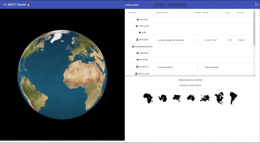Click the teacher emoji beside ARETE Teacher
Viewport: 260px width, 143px height.
click(29, 5)
